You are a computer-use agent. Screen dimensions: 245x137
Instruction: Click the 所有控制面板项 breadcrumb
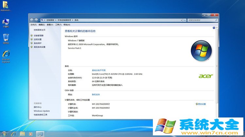tap(64, 20)
